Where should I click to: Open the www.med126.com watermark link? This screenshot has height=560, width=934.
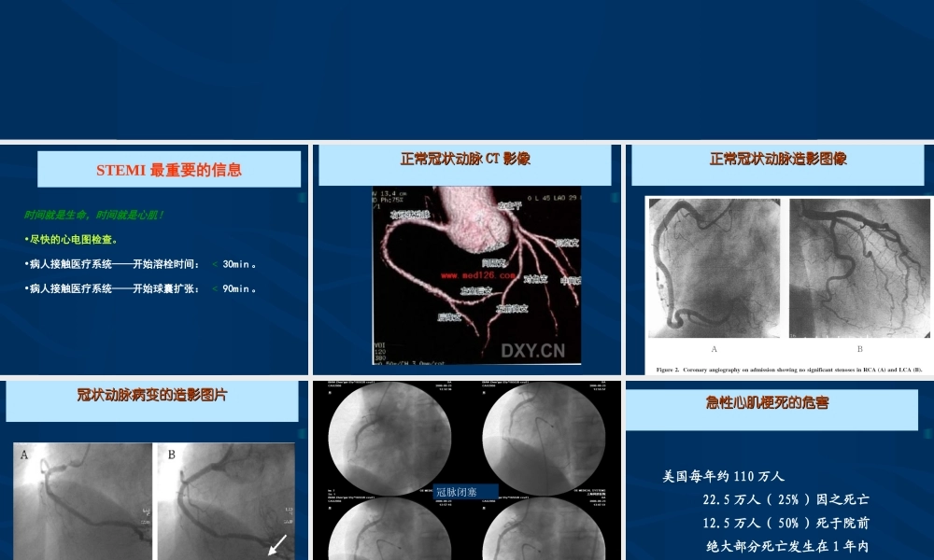(477, 275)
